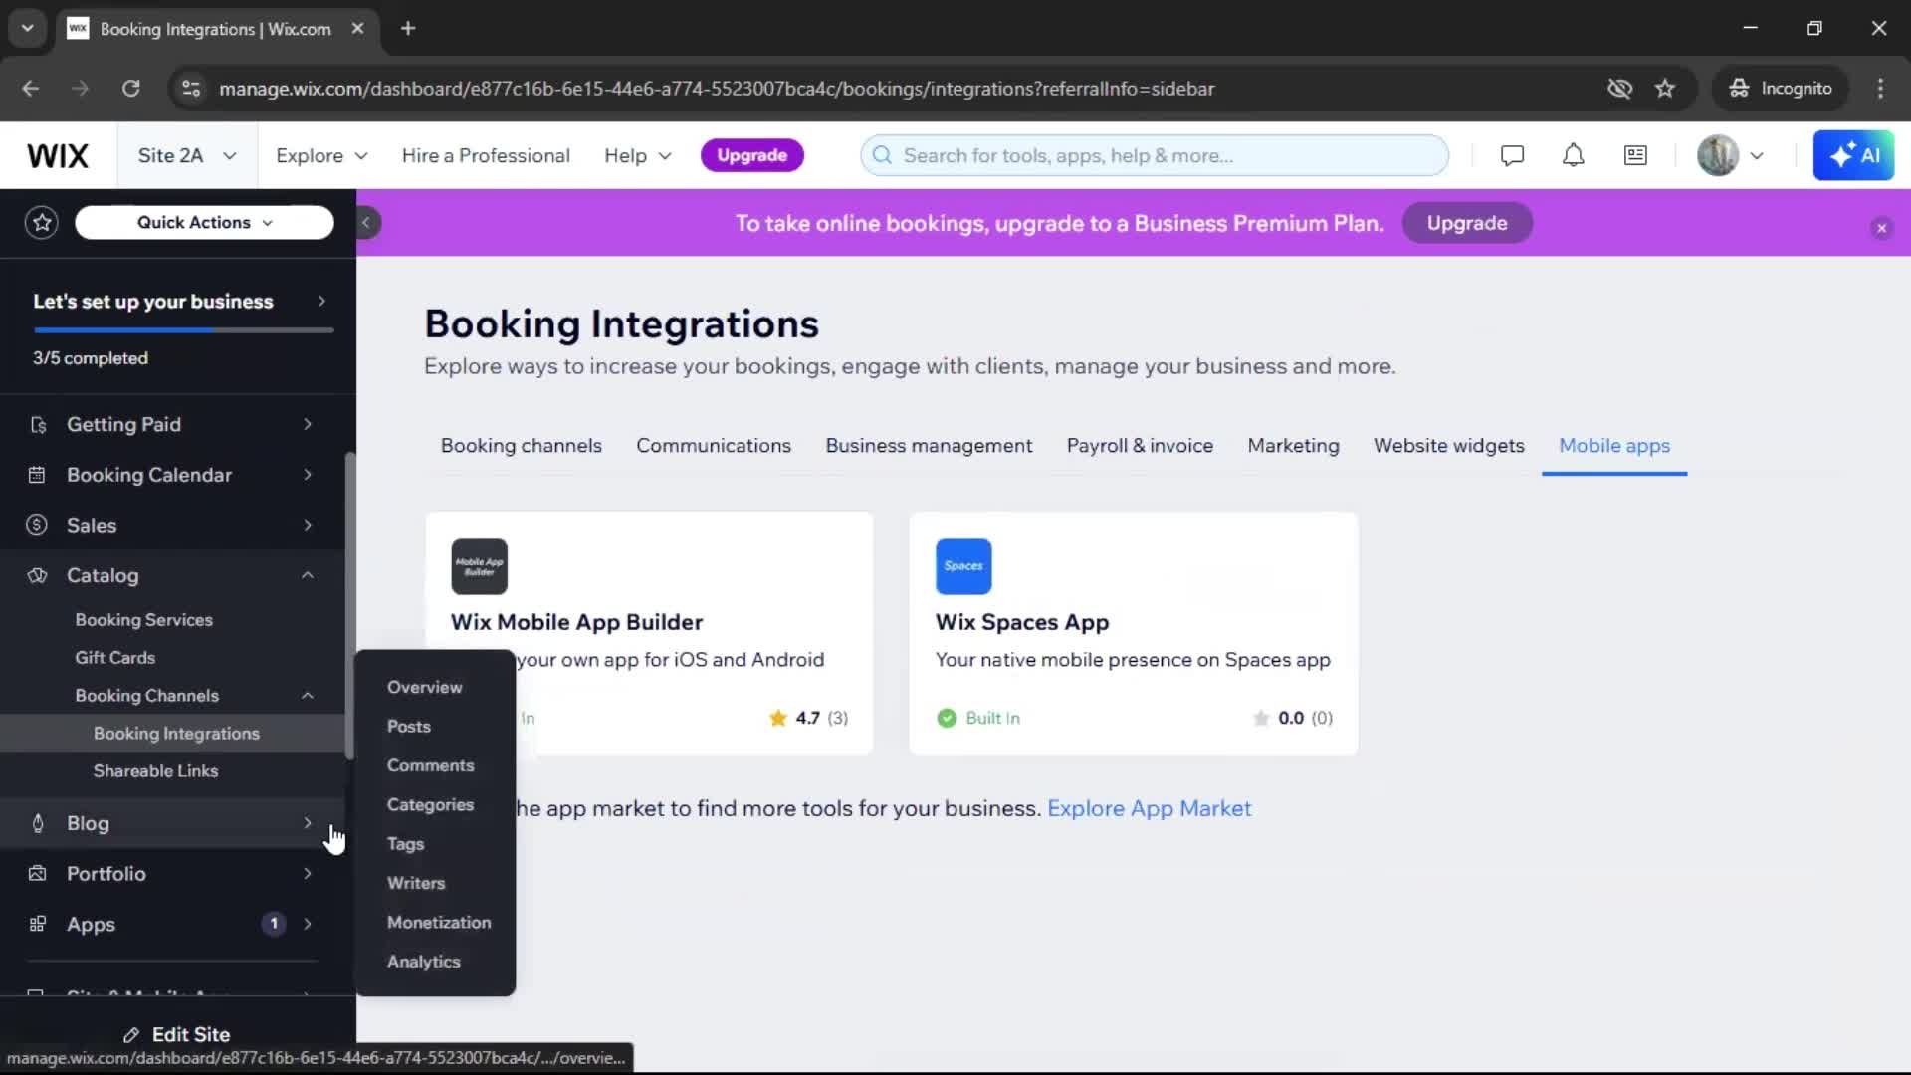Select Comments in Blog flyout menu

click(x=430, y=765)
